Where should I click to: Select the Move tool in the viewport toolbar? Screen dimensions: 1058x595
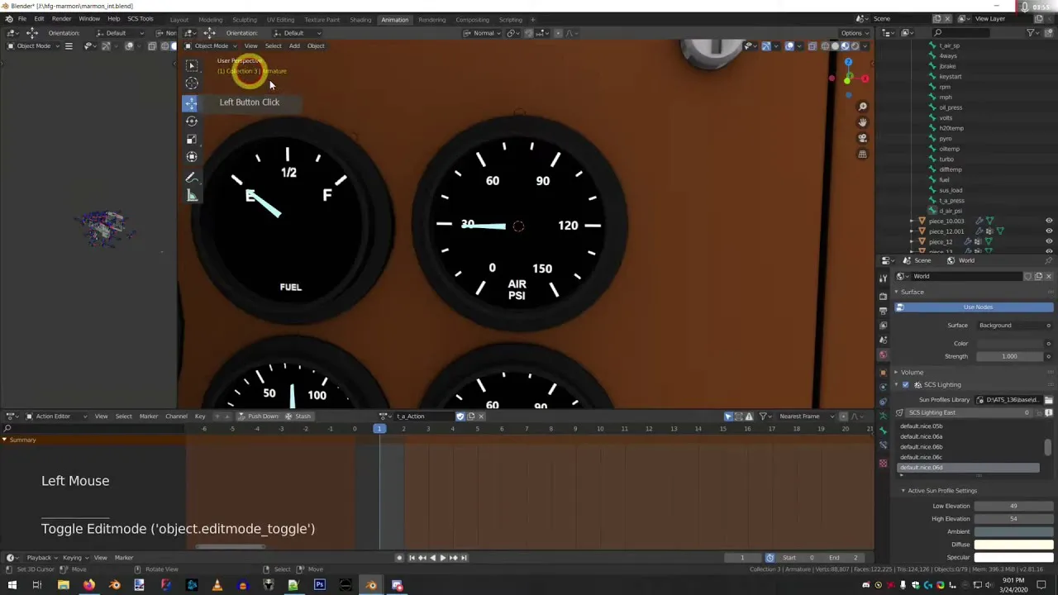pos(191,102)
